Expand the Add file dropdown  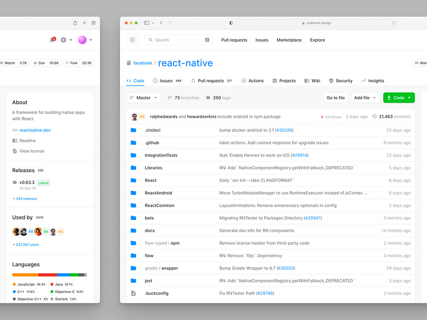365,98
